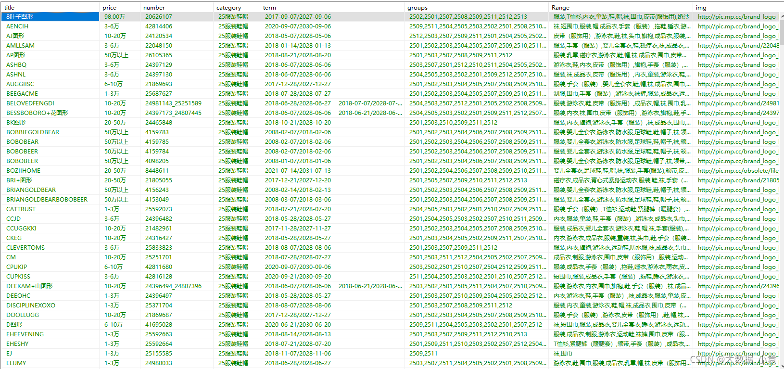Click the price cell 98.00万
Viewport: 784px width, 369px height.
pos(120,17)
